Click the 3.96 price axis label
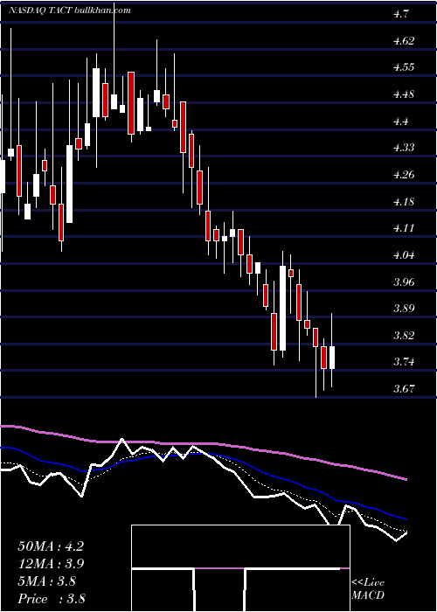The height and width of the screenshot is (612, 437). point(404,282)
